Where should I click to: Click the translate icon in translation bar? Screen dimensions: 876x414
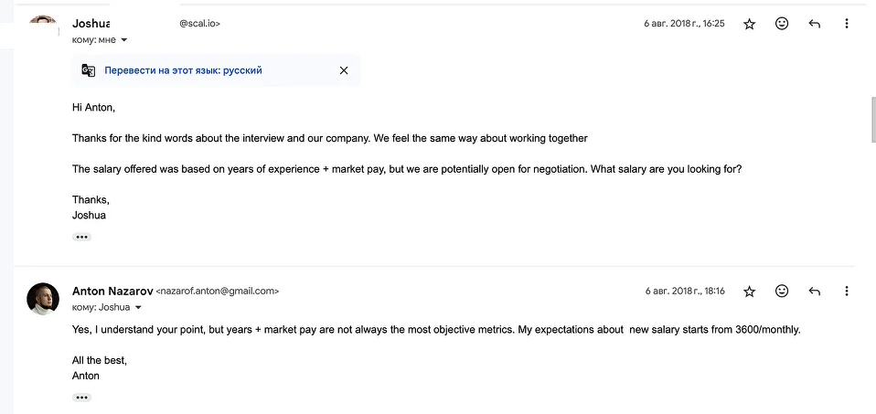89,70
